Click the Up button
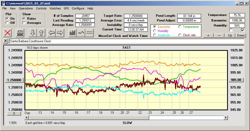 [x=230, y=35]
